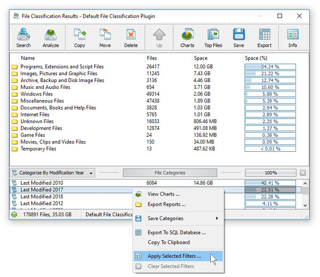Click the 34.24 % space bar
The height and width of the screenshot is (277, 320).
270,67
